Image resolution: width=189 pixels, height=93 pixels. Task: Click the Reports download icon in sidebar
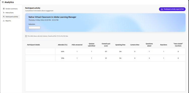[4, 21]
